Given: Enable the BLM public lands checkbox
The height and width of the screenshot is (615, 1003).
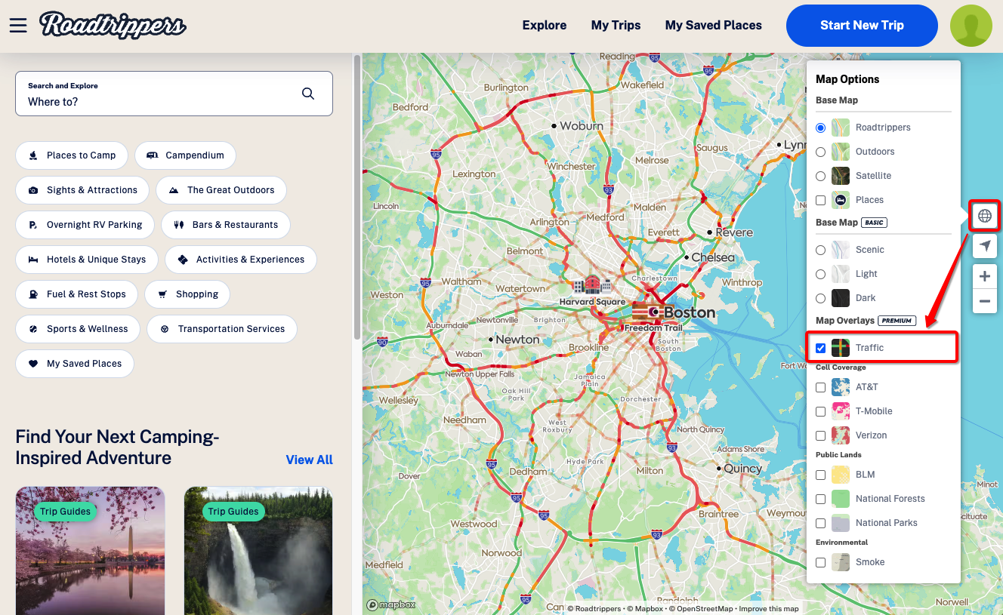Looking at the screenshot, I should [x=821, y=475].
